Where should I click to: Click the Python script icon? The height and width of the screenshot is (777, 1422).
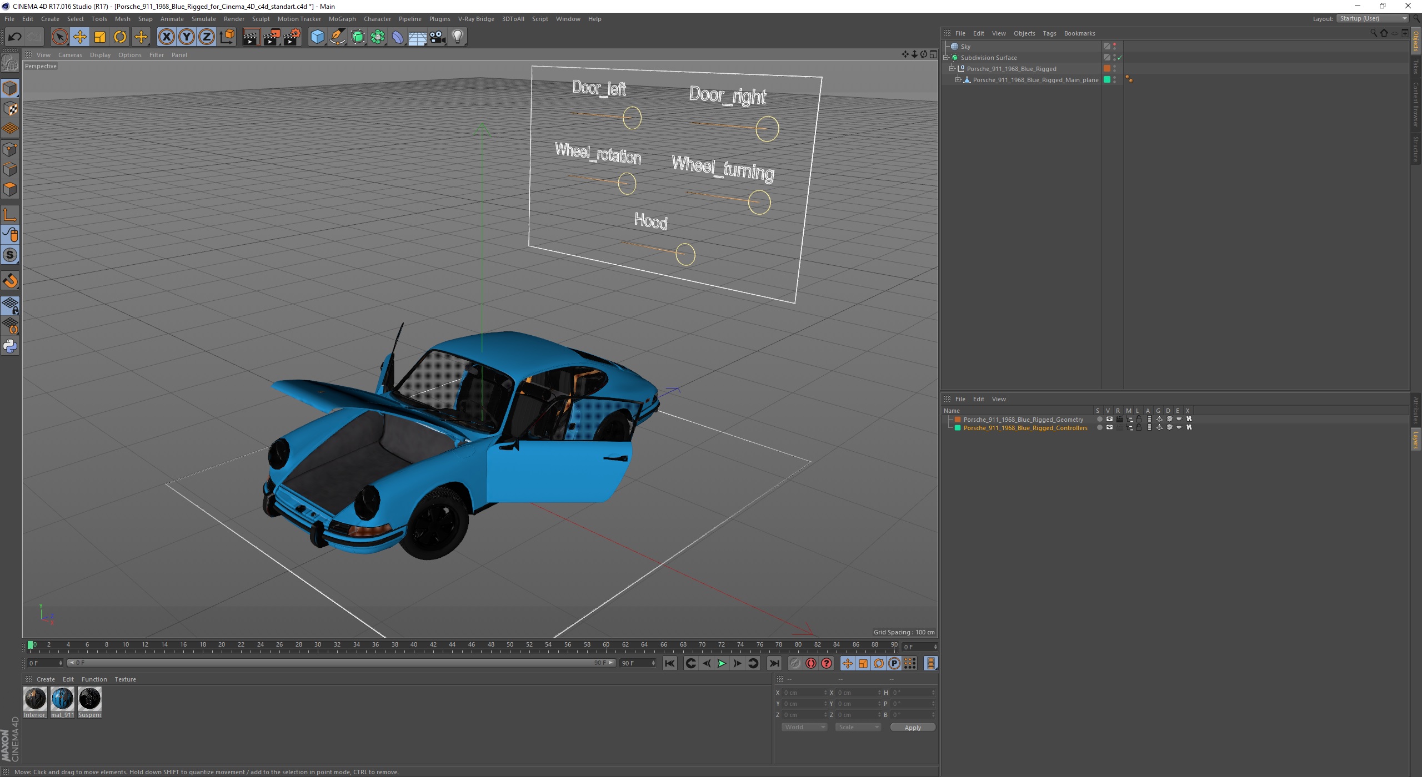click(x=10, y=346)
